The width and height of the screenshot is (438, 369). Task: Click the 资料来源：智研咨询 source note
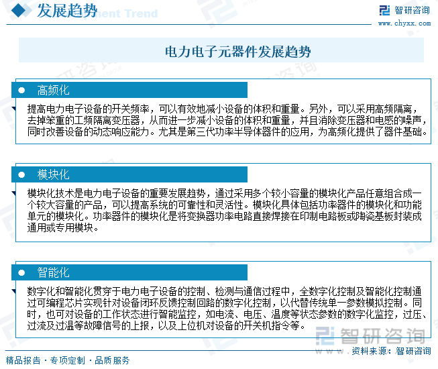[391, 351]
